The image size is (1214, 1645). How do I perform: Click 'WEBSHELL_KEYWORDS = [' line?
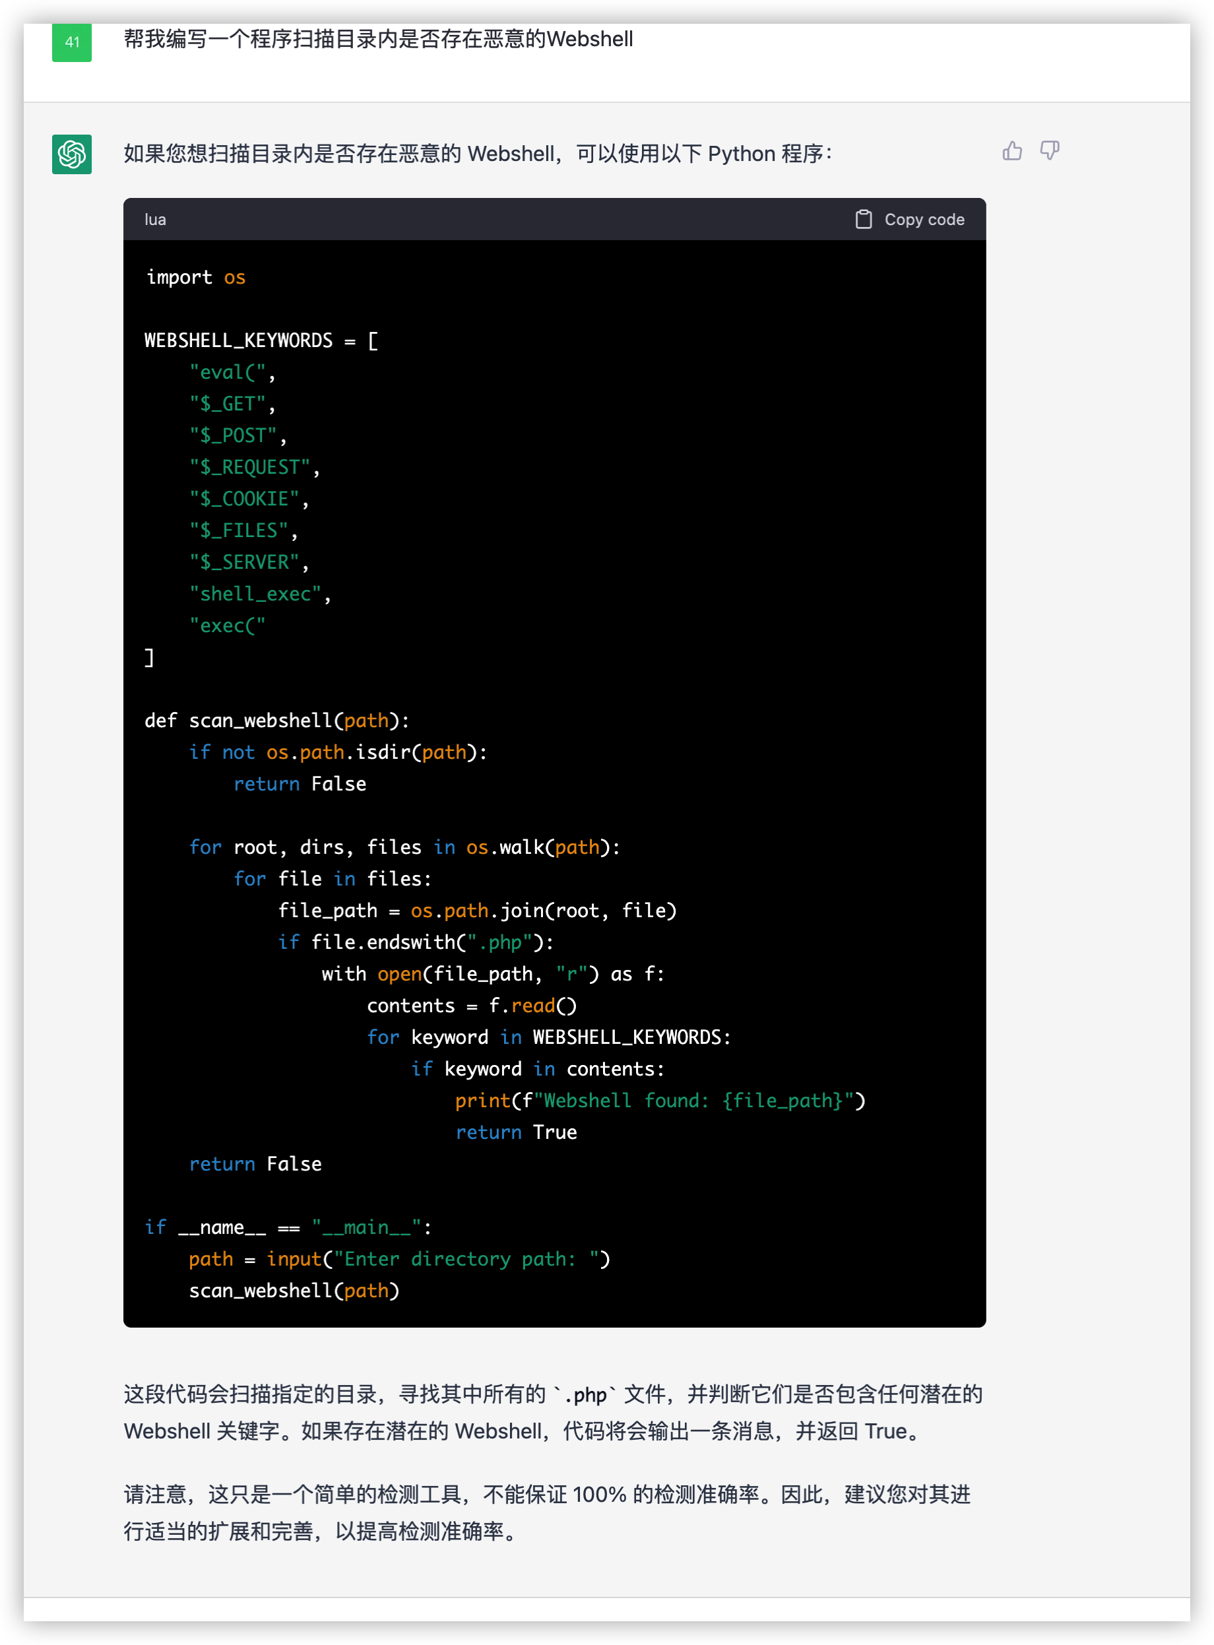(x=262, y=340)
